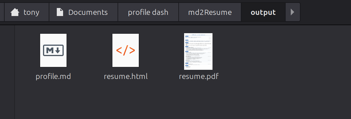Navigate to the md2Resume breadcrumb
Viewport: 351px width, 119px height.
point(210,12)
